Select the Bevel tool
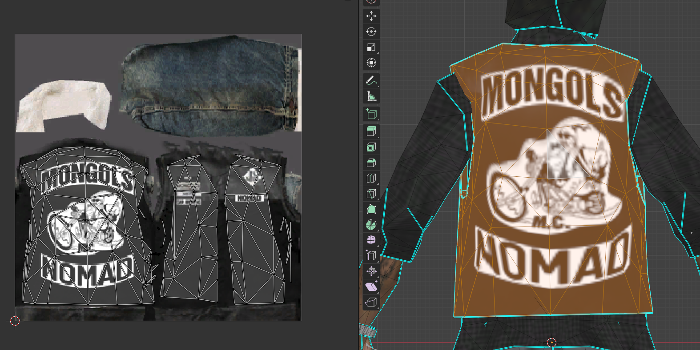The height and width of the screenshot is (350, 700). (x=371, y=163)
